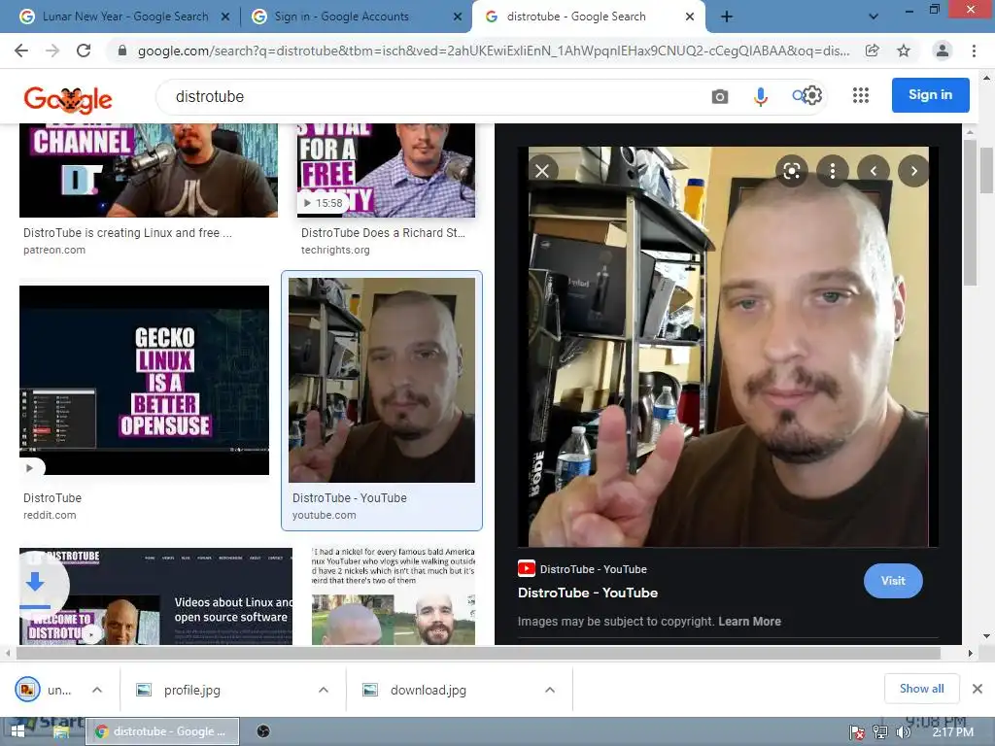The width and height of the screenshot is (995, 746).
Task: Open the Google apps grid
Action: (861, 95)
